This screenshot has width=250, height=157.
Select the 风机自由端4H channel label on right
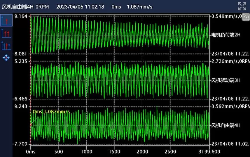[x=226, y=125]
